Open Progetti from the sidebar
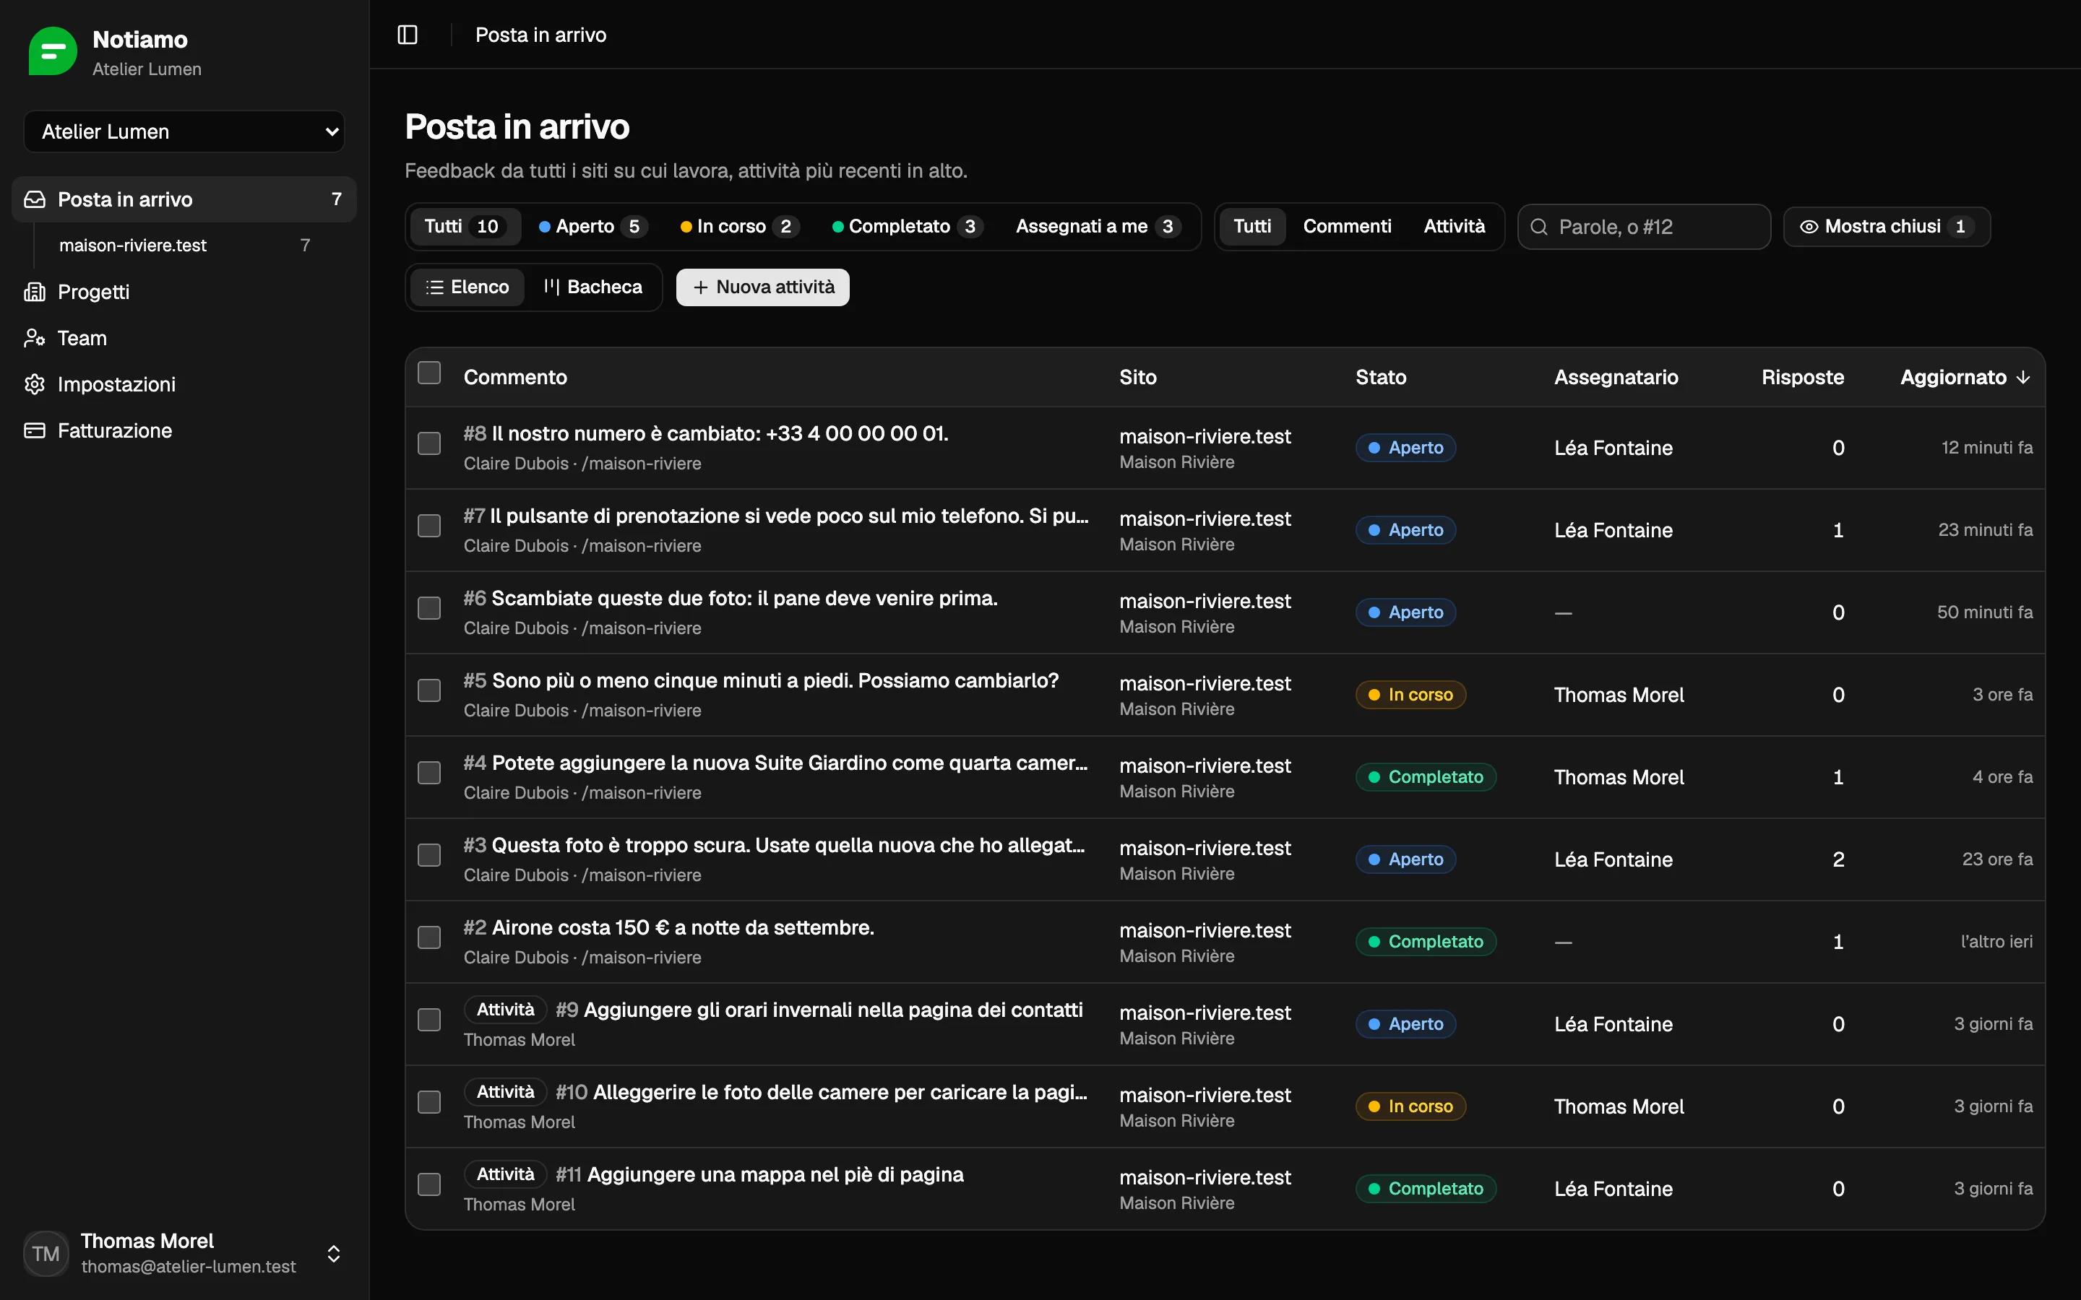The height and width of the screenshot is (1300, 2081). click(183, 292)
